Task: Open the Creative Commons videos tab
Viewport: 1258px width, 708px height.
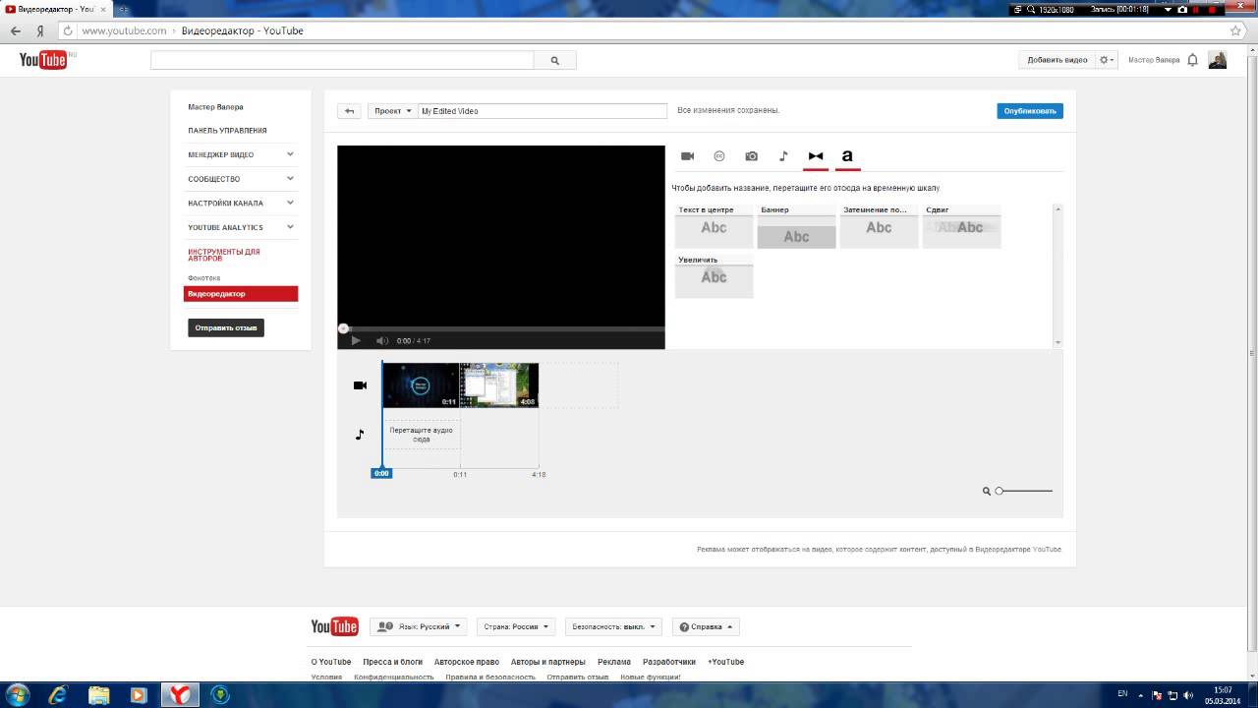Action: point(719,156)
